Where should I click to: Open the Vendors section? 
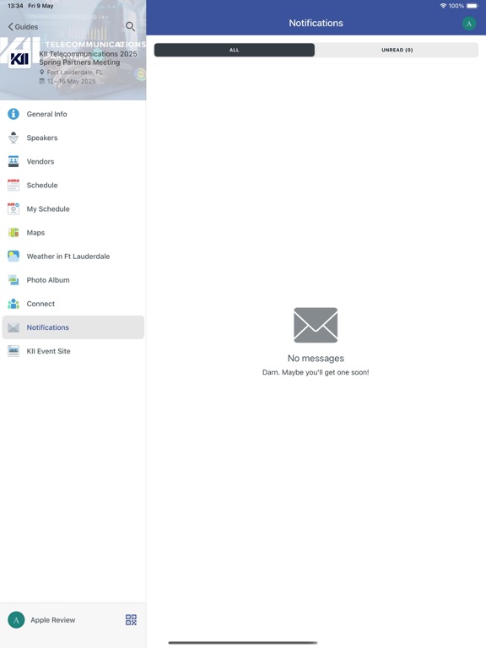73,162
